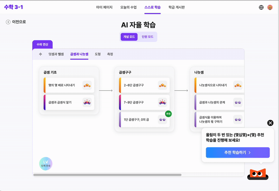Click the red robot mascot character

tap(258, 174)
